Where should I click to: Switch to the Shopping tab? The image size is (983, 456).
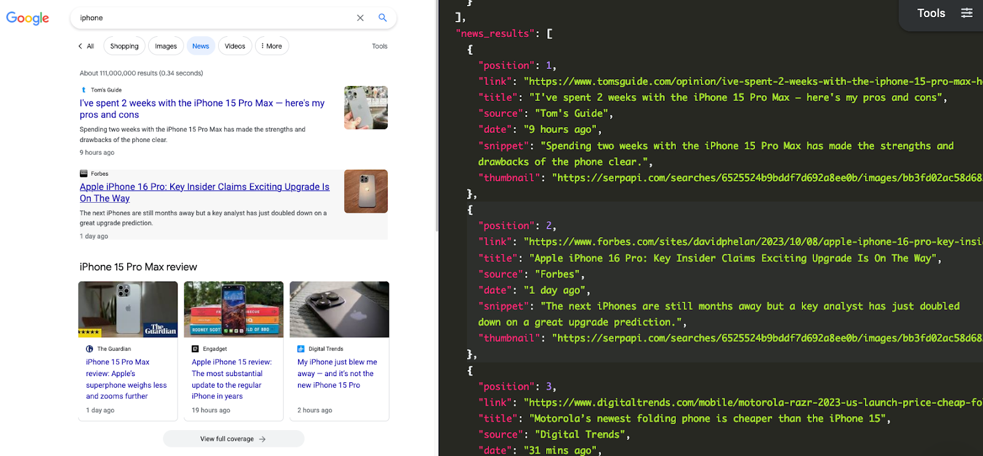tap(124, 46)
